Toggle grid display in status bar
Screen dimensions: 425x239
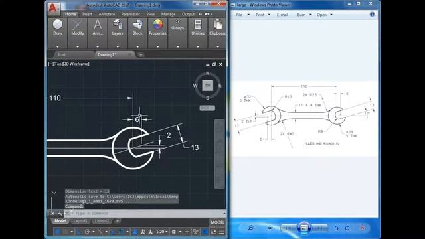tap(58, 232)
